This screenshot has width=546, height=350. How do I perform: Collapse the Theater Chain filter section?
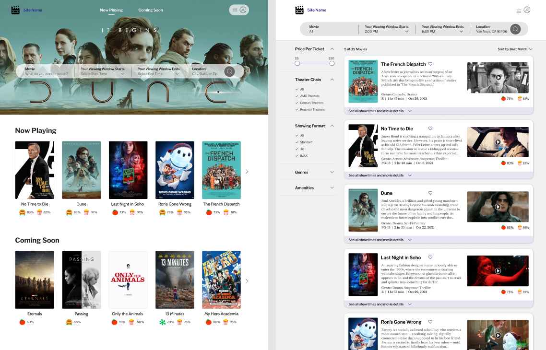(x=332, y=80)
